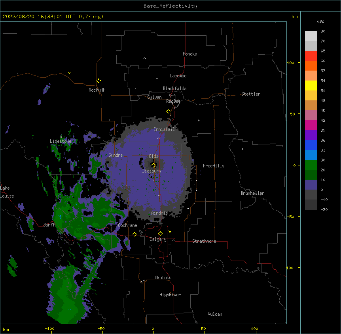Click the white plus marker west of Drumheller

pyautogui.click(x=242, y=149)
